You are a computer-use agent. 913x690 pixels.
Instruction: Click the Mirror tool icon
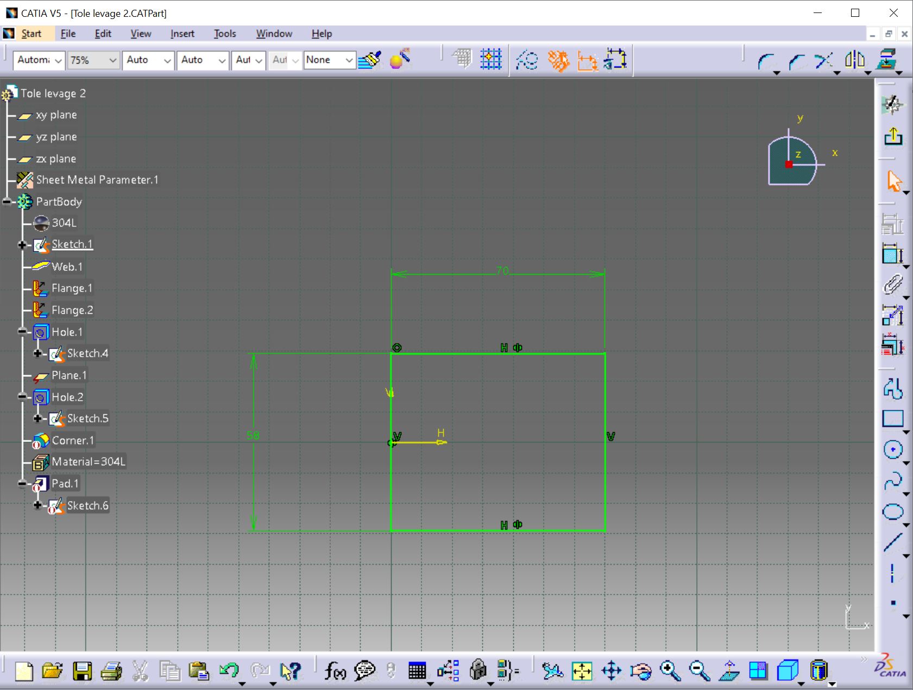pos(855,60)
